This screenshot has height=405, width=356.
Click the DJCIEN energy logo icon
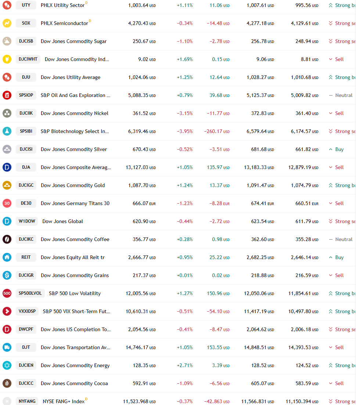pos(7,365)
